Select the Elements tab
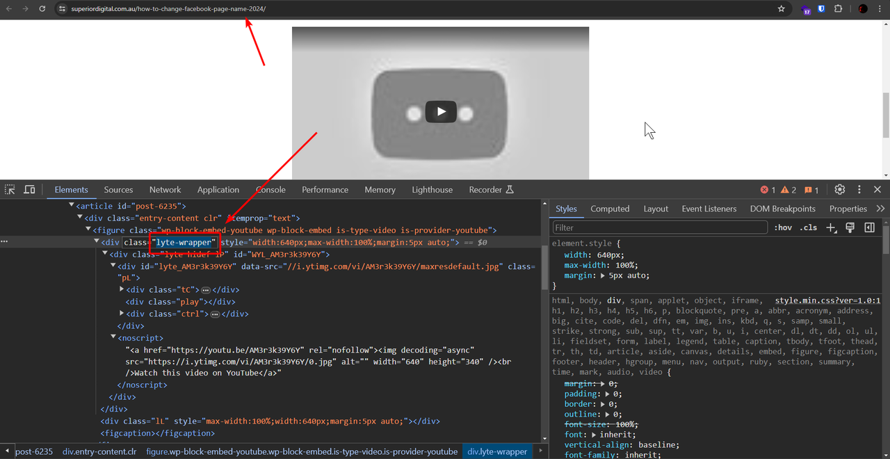This screenshot has width=890, height=459. pyautogui.click(x=71, y=189)
